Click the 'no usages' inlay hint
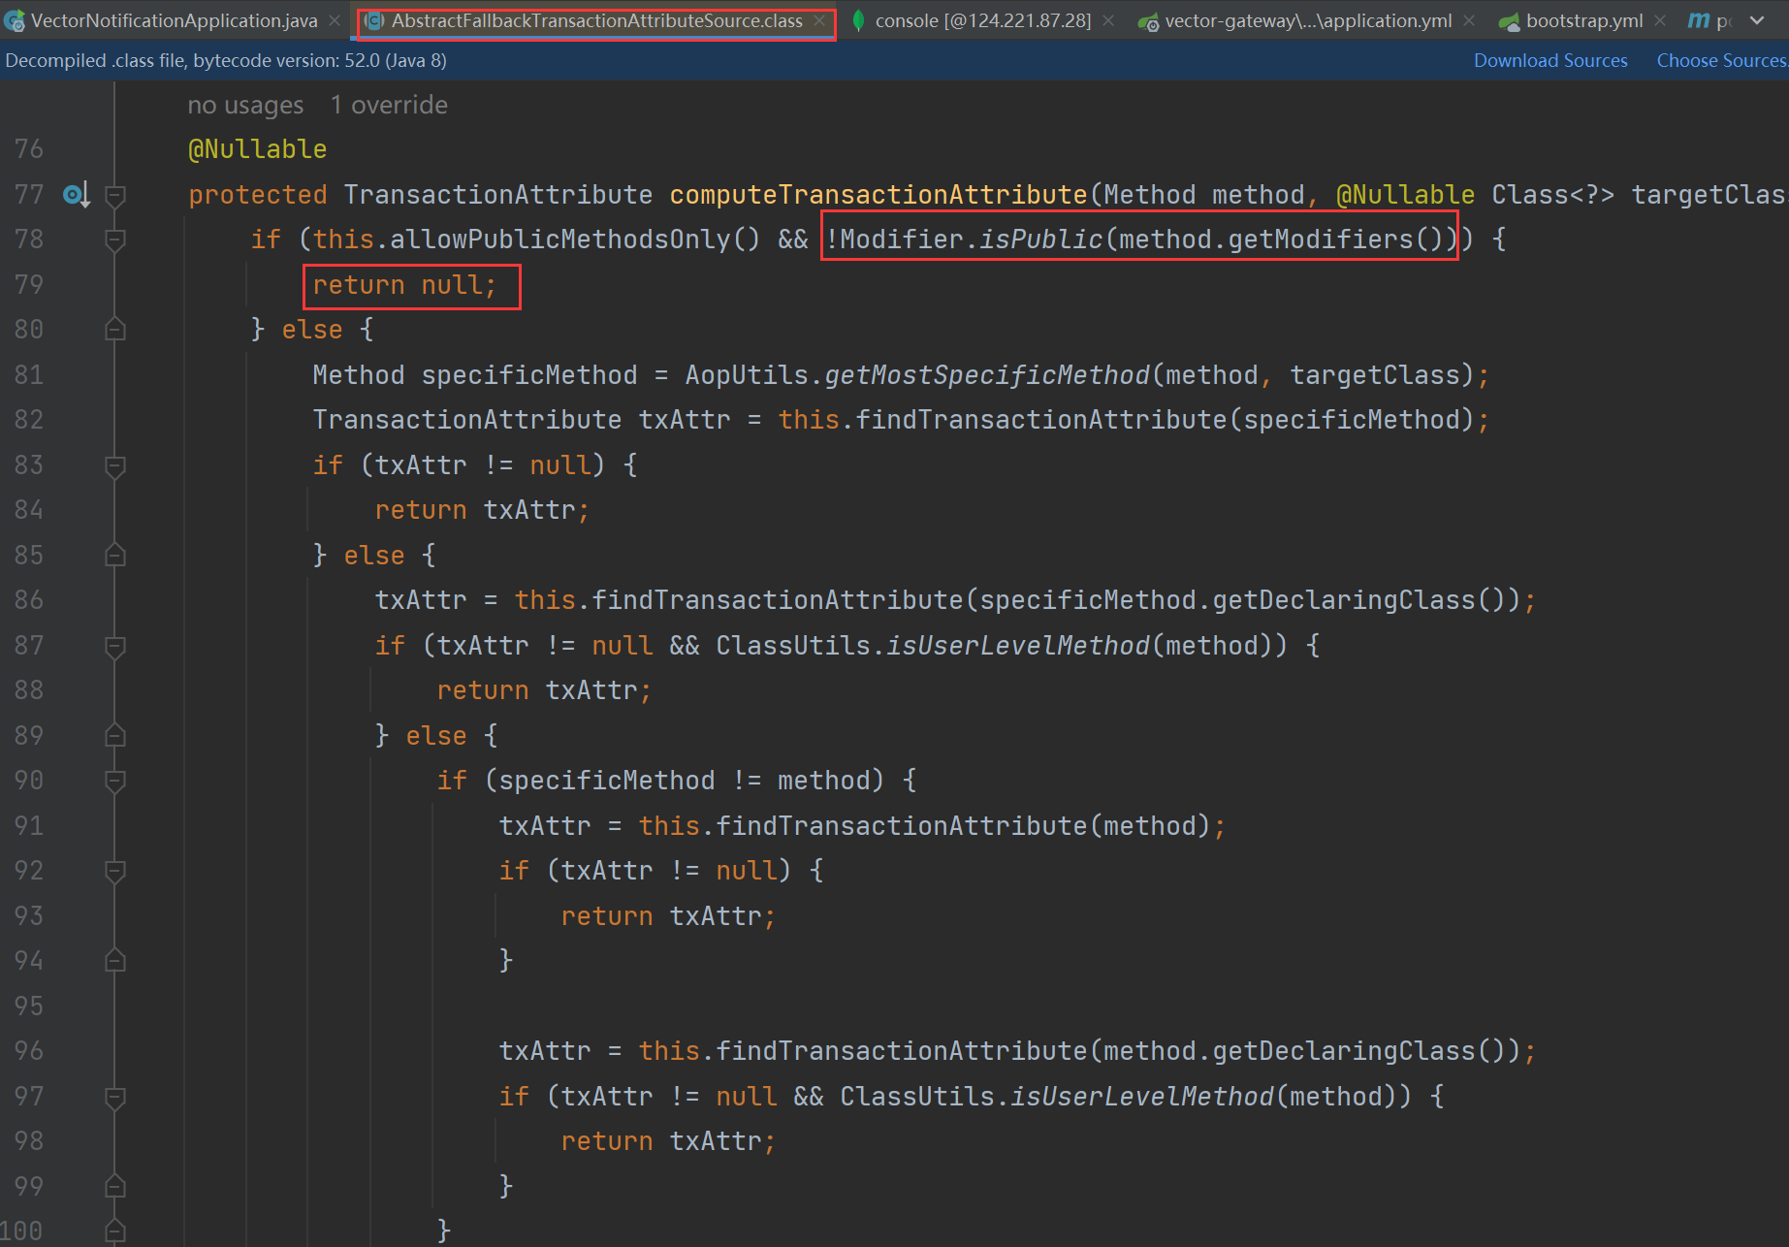 click(x=245, y=105)
